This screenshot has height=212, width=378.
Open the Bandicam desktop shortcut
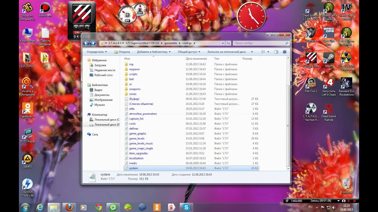[x=45, y=9]
